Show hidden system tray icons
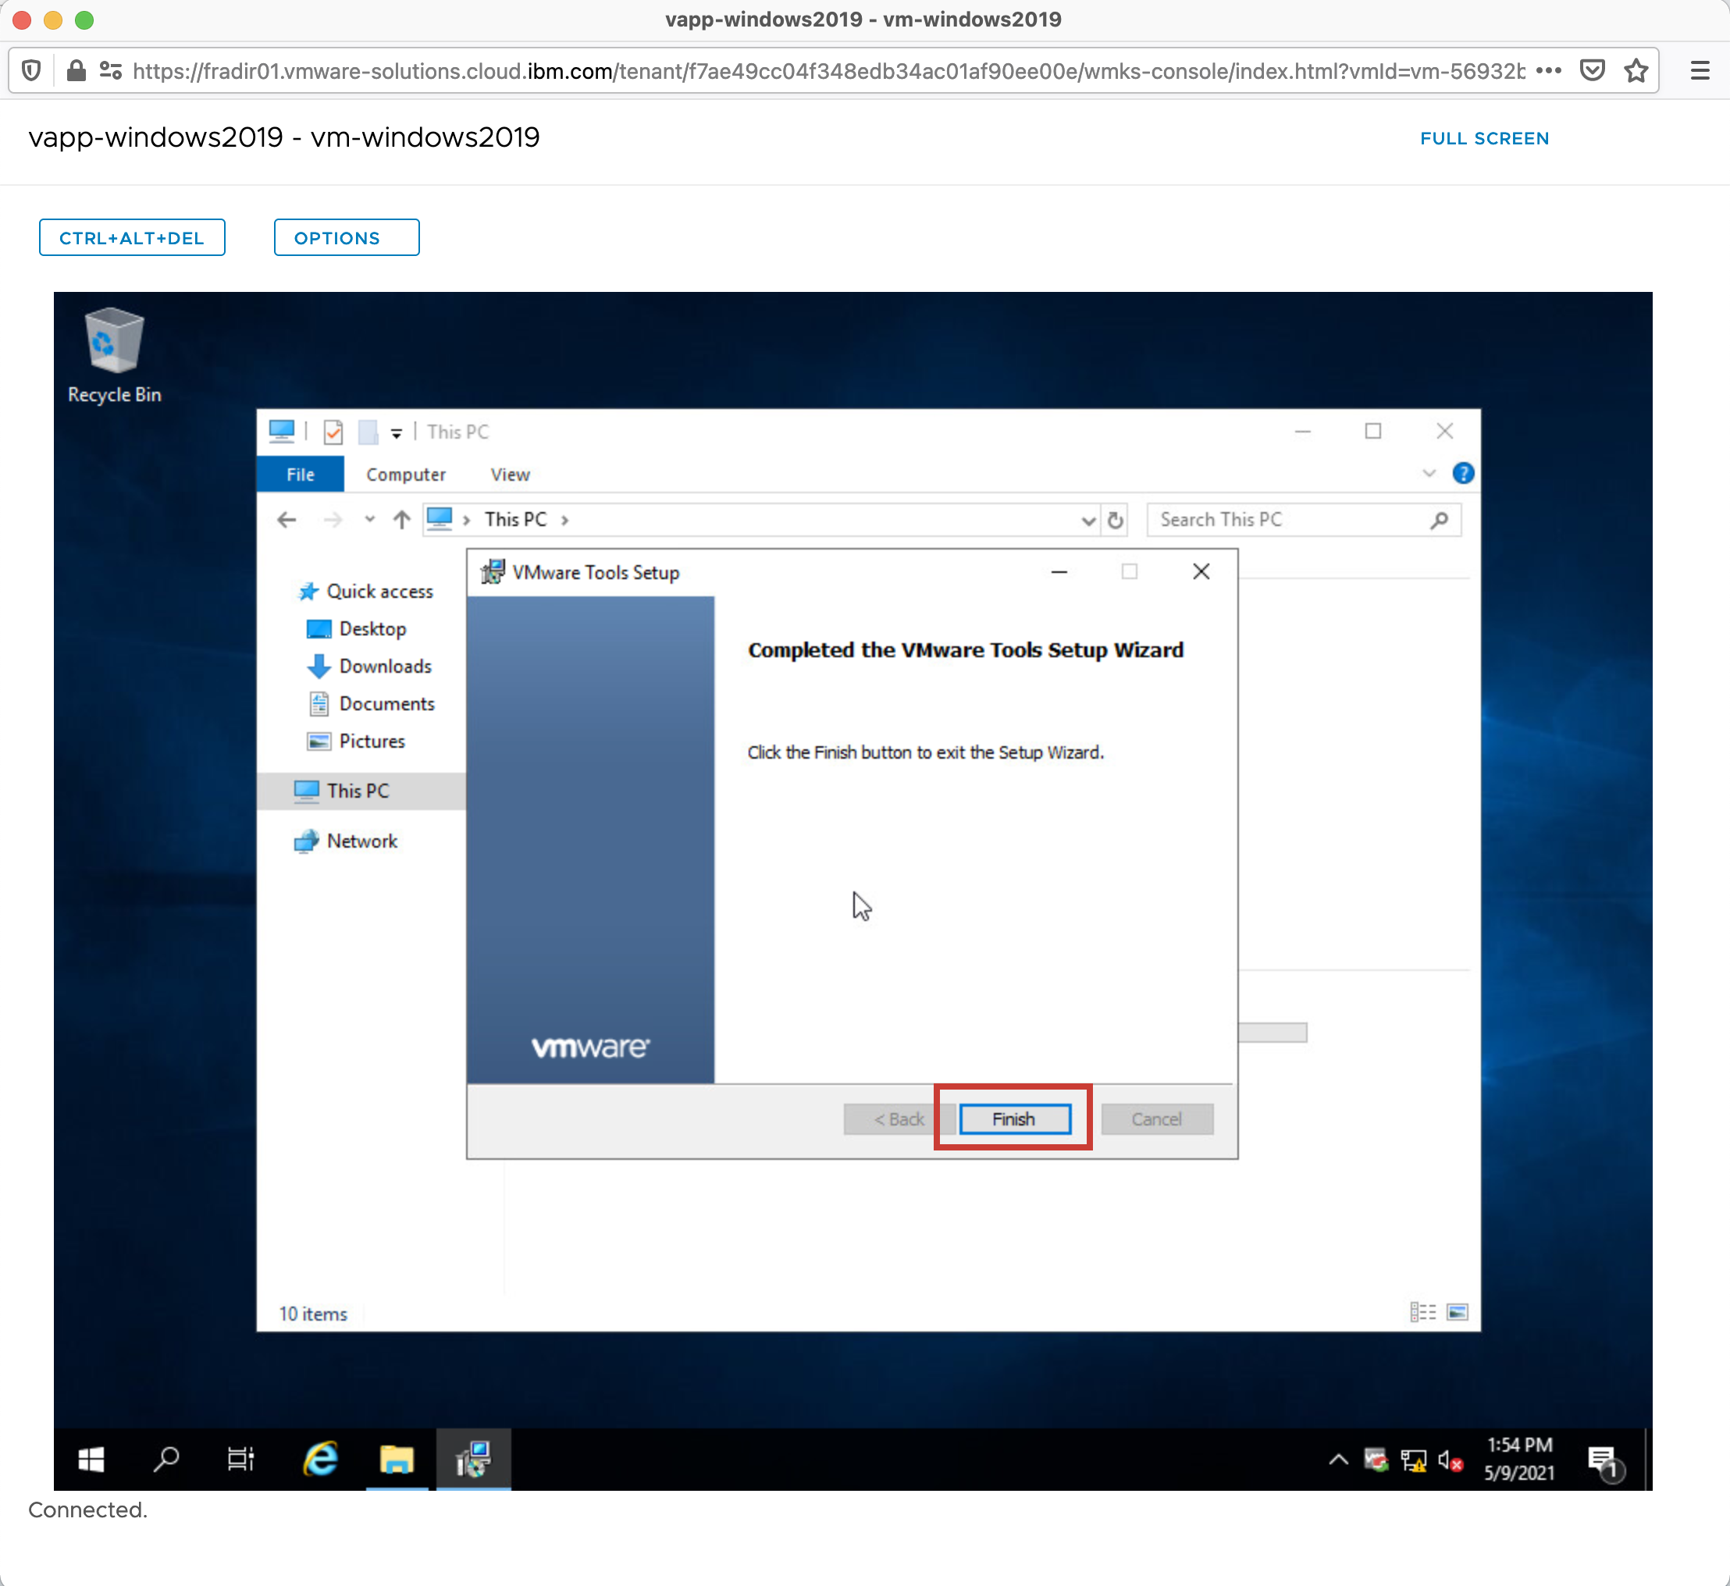This screenshot has width=1730, height=1586. 1337,1459
